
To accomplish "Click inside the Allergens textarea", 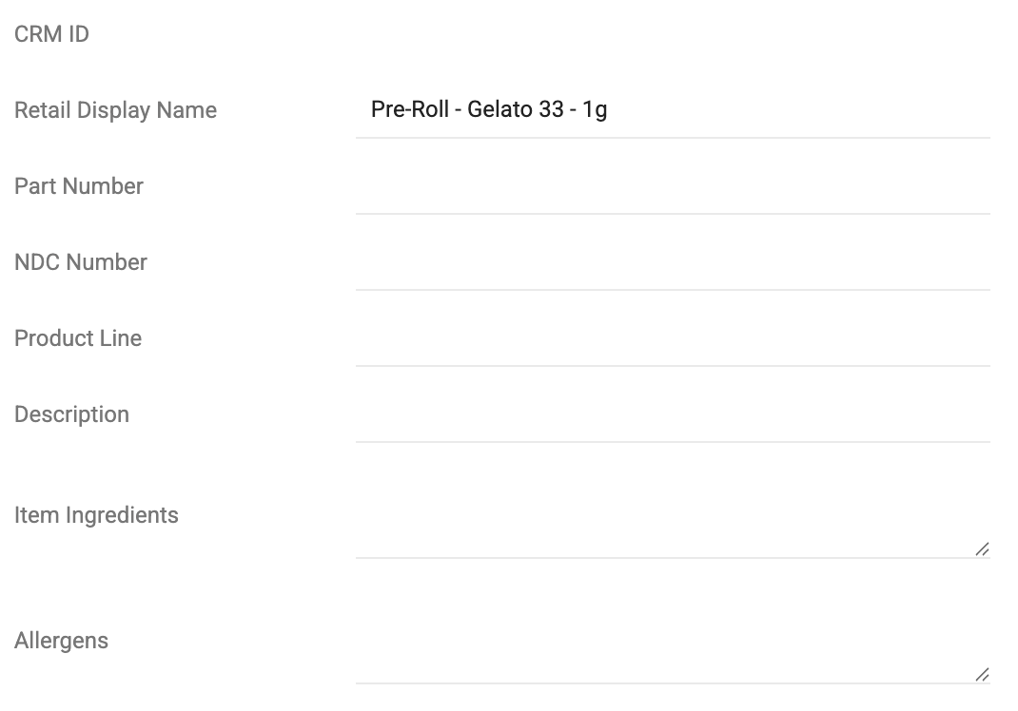I will pyautogui.click(x=673, y=641).
